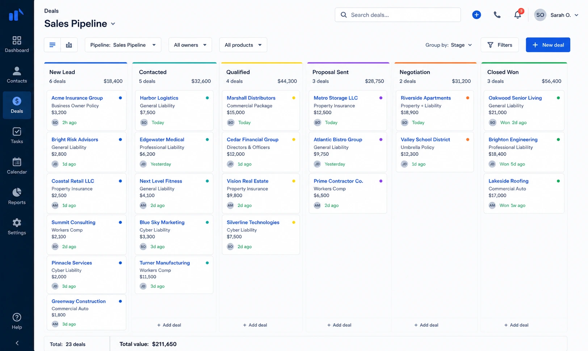Click yellow status dot on Marshall Distributors card
The image size is (588, 351).
click(x=294, y=98)
